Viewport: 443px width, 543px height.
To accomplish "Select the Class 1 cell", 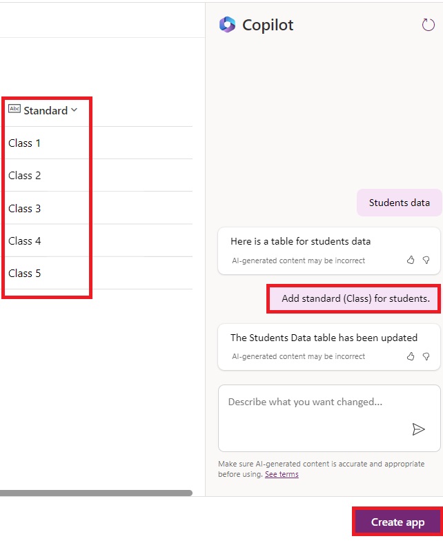I will [25, 143].
